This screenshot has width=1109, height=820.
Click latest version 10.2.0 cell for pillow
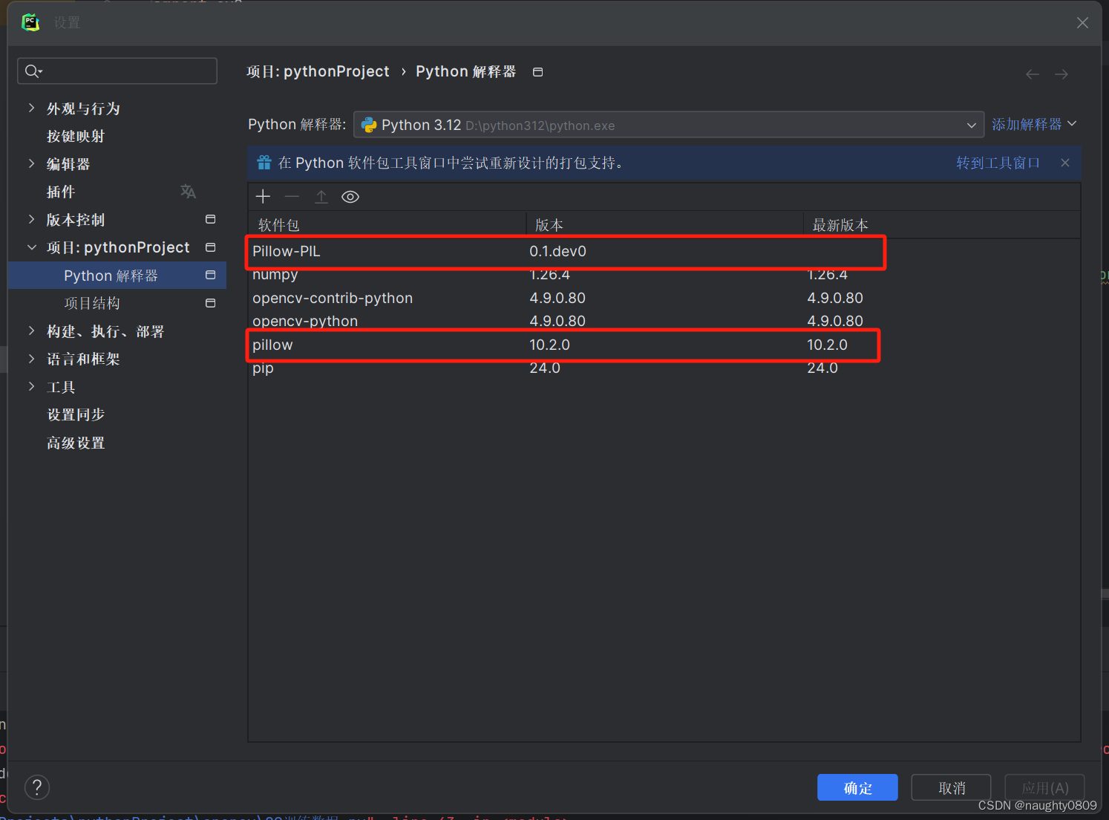coord(827,345)
